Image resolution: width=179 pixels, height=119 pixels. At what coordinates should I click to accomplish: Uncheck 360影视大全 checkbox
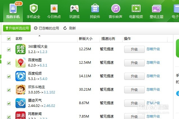[9, 50]
